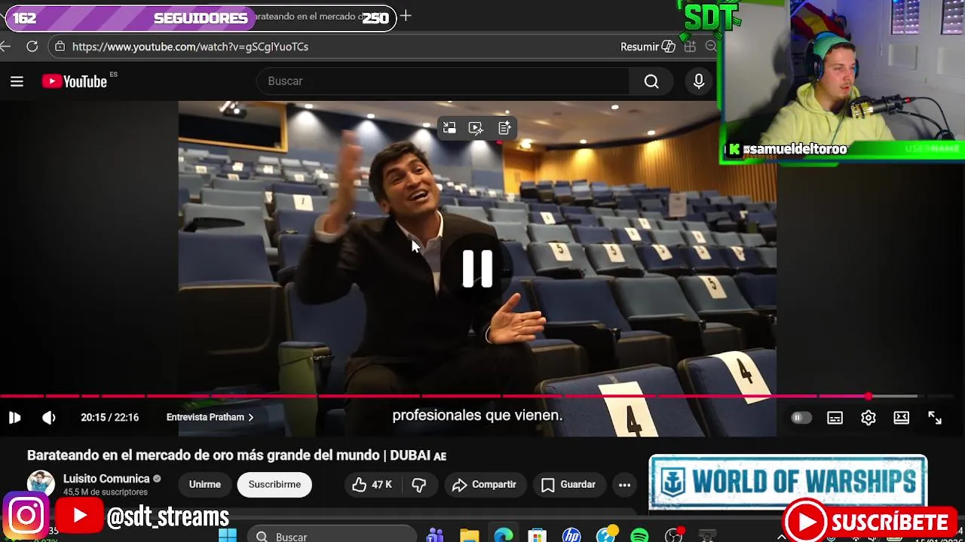This screenshot has height=542, width=965.
Task: Open the Luisito Comunica channel avatar
Action: click(x=41, y=484)
